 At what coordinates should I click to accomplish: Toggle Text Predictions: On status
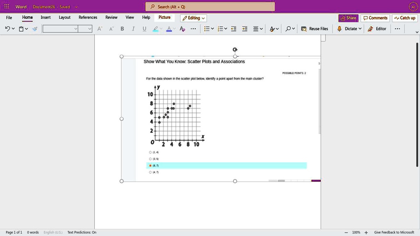coord(82,232)
